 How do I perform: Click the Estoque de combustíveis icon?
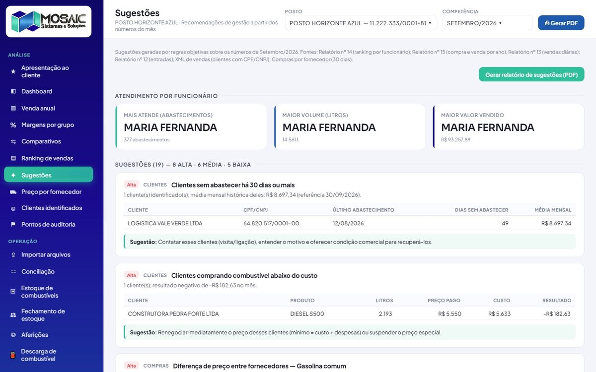click(13, 292)
